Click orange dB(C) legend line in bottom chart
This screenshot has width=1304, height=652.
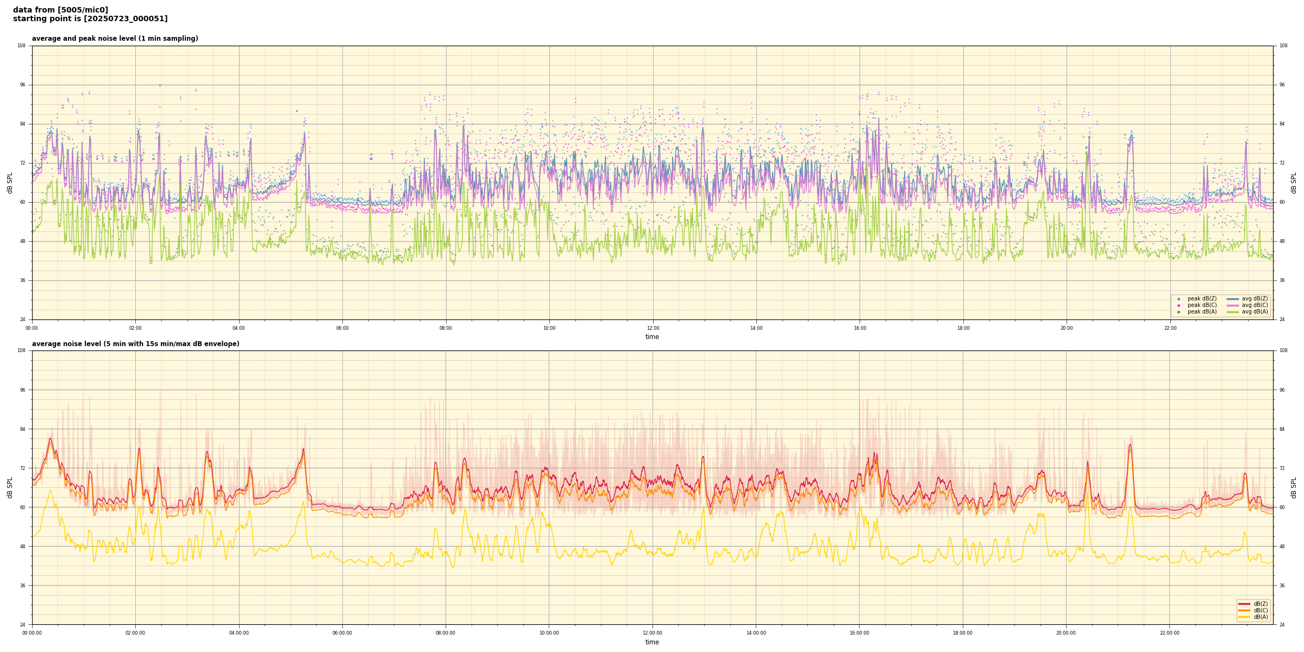[1244, 610]
